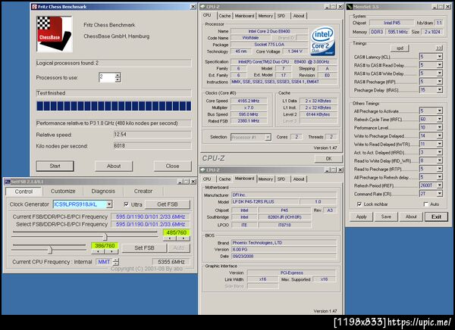Nudge the lower SetFSB slider right arrow
This screenshot has width=455, height=330.
click(111, 251)
